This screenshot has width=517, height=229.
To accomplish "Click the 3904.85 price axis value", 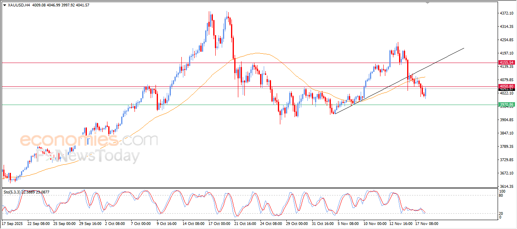I will pos(506,120).
